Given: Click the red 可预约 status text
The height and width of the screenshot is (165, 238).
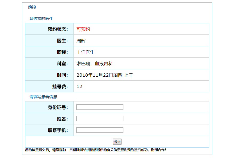Looking at the screenshot, I should click(x=83, y=29).
